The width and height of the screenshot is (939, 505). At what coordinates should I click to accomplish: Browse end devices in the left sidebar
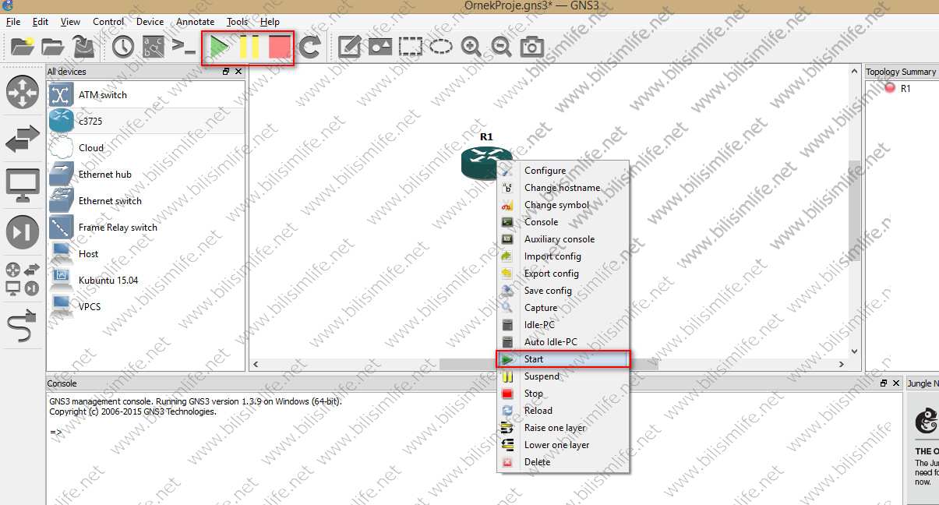pos(23,185)
